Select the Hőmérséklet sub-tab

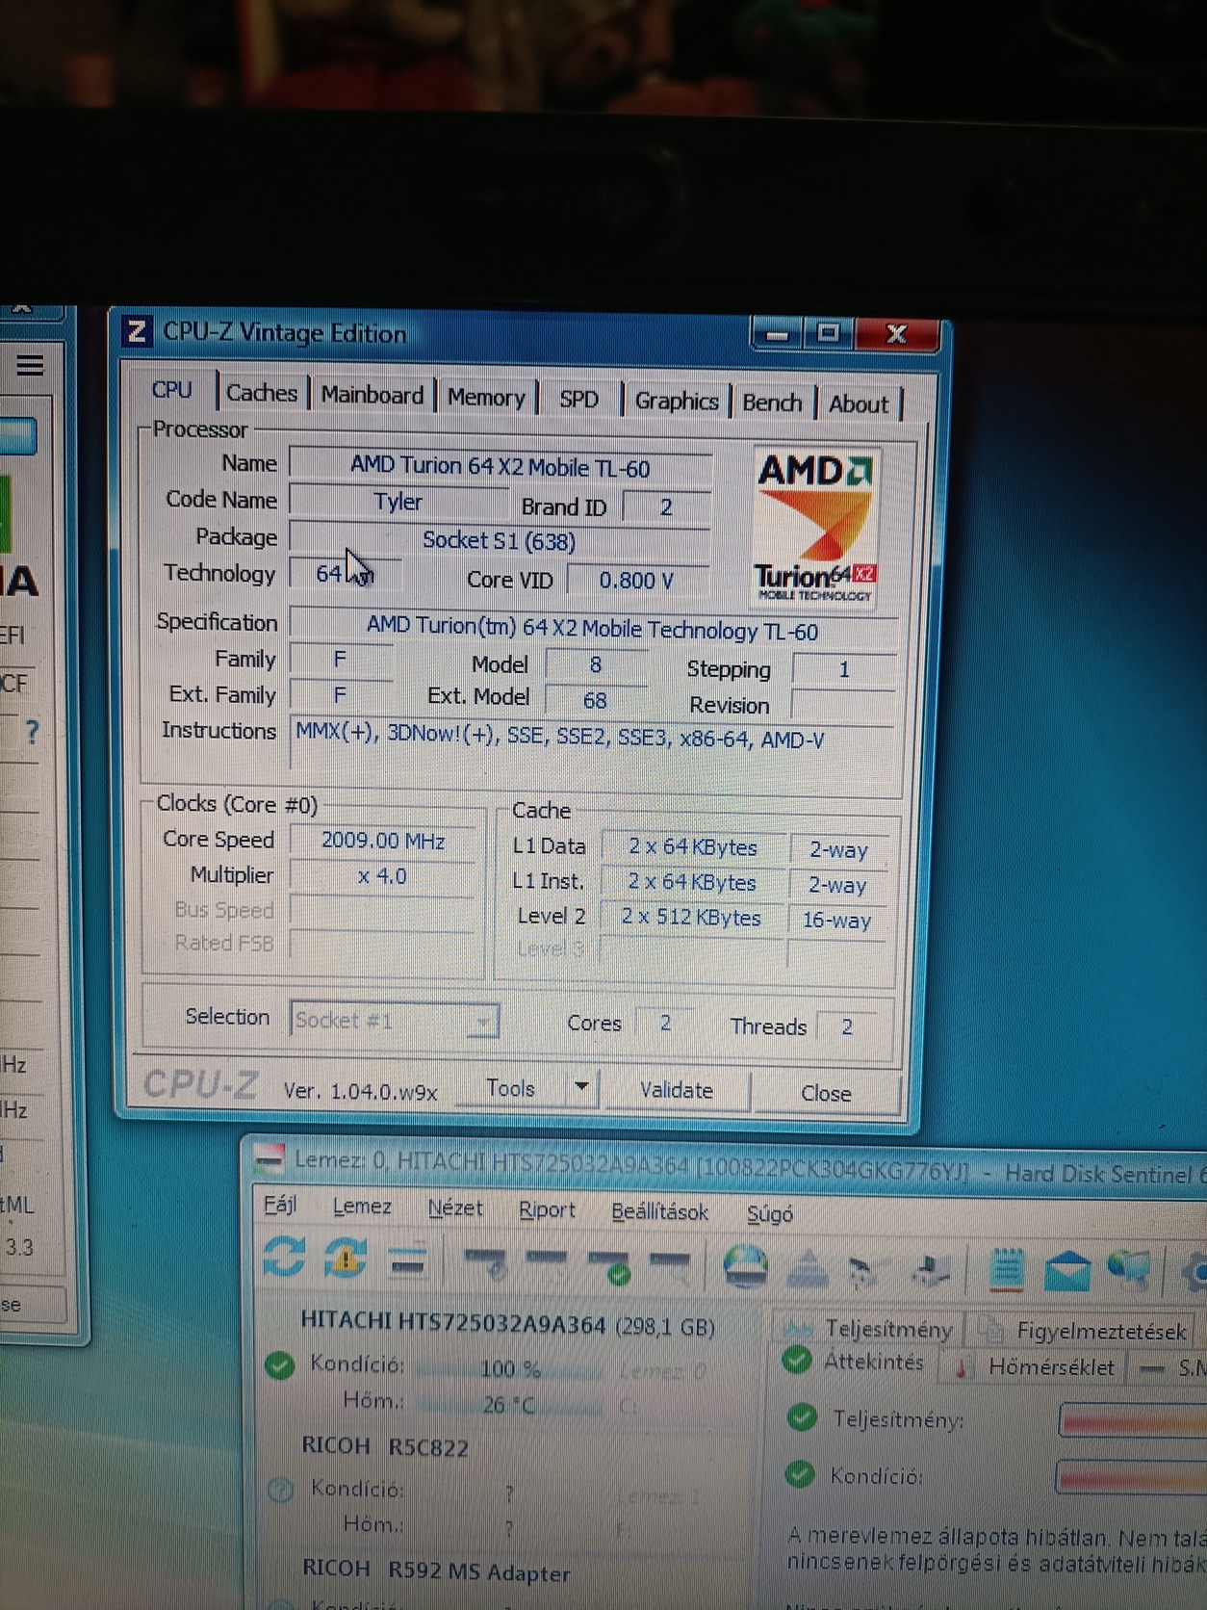[x=1036, y=1366]
